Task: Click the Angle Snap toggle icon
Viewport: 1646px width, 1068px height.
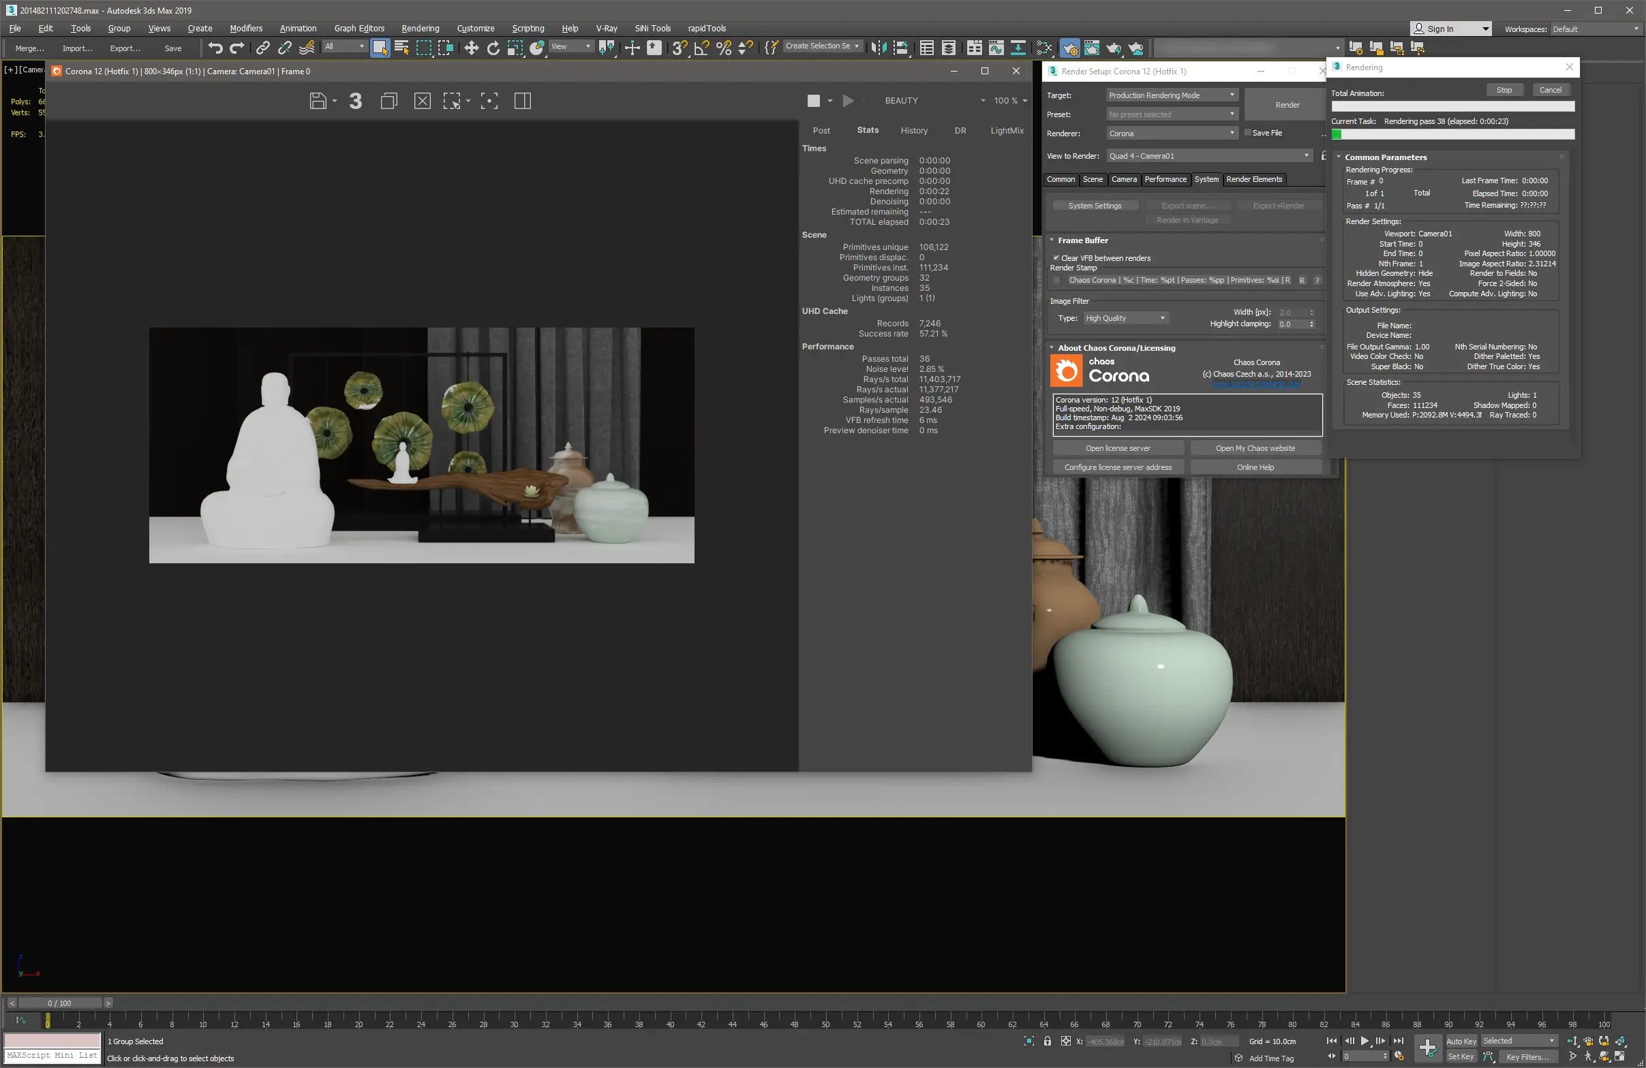Action: click(701, 48)
